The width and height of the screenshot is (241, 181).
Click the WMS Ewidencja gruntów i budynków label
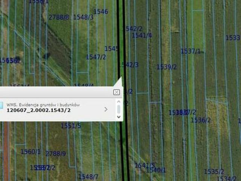tap(43, 105)
